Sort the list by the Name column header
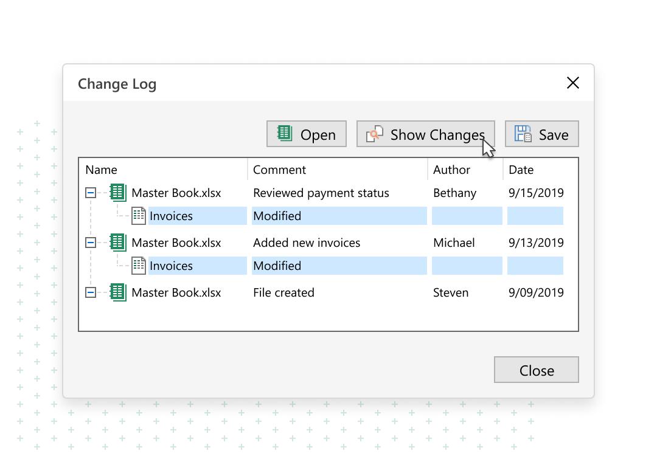The width and height of the screenshot is (657, 462). [x=102, y=170]
